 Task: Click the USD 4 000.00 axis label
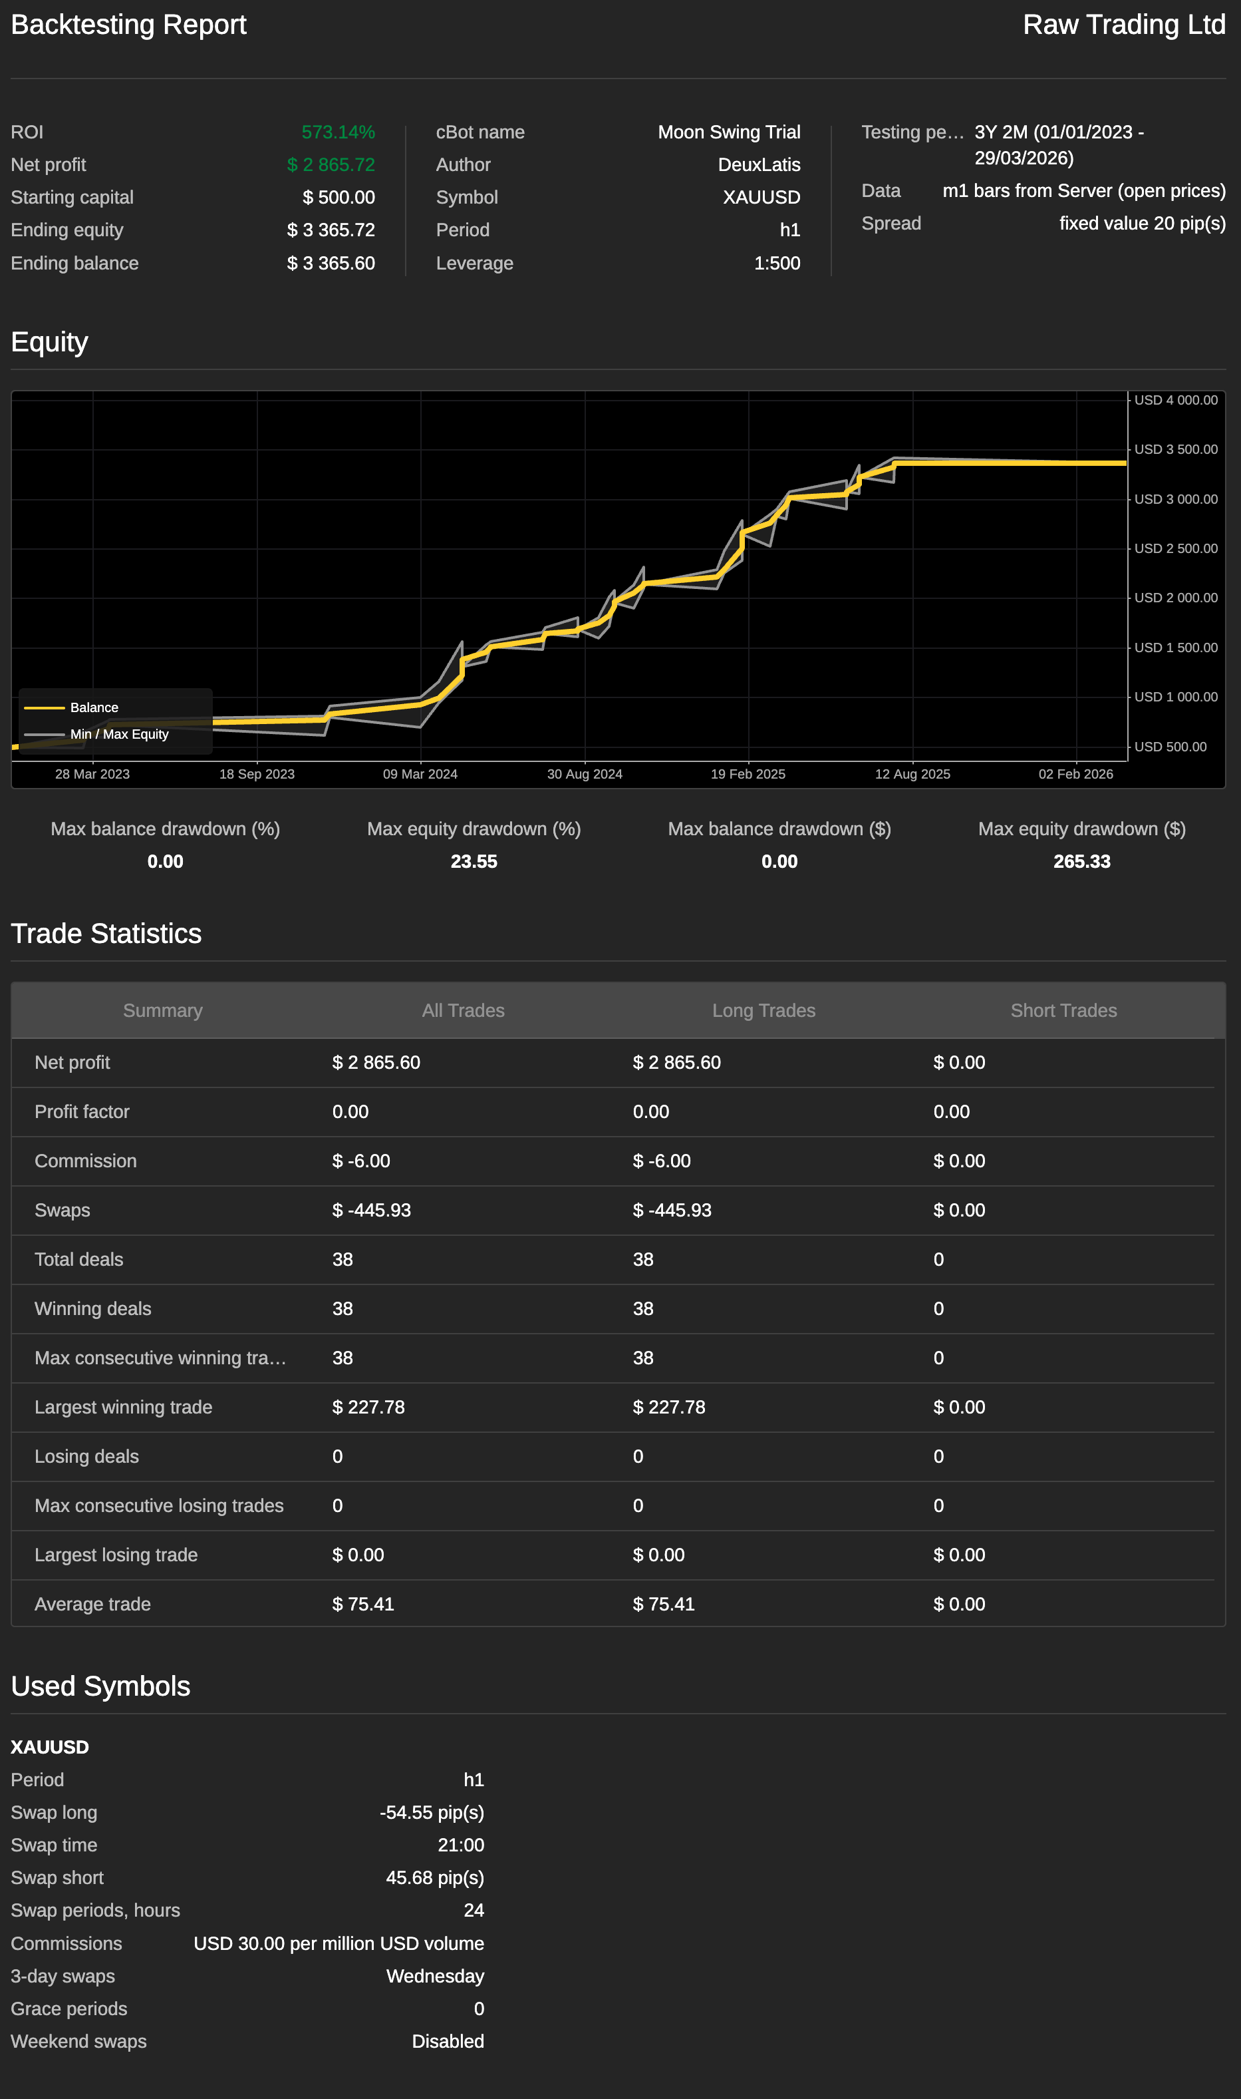(1175, 401)
